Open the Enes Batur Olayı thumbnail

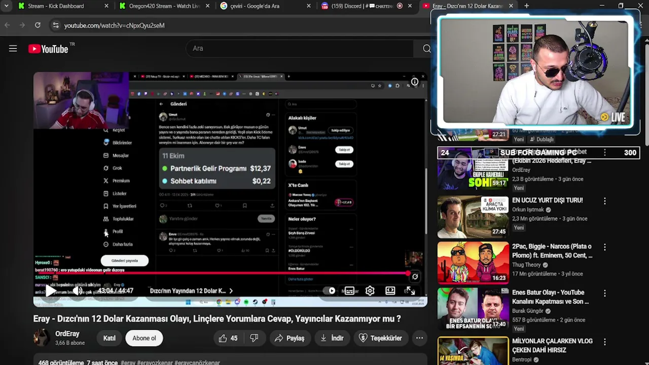pos(473,309)
